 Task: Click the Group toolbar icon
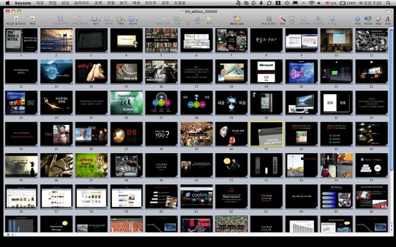tap(291, 19)
